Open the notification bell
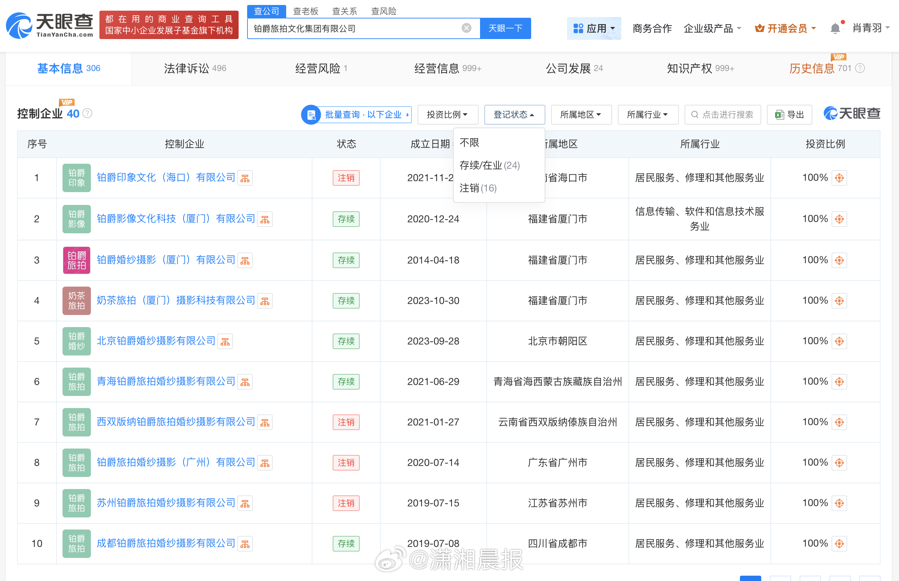 (x=835, y=28)
